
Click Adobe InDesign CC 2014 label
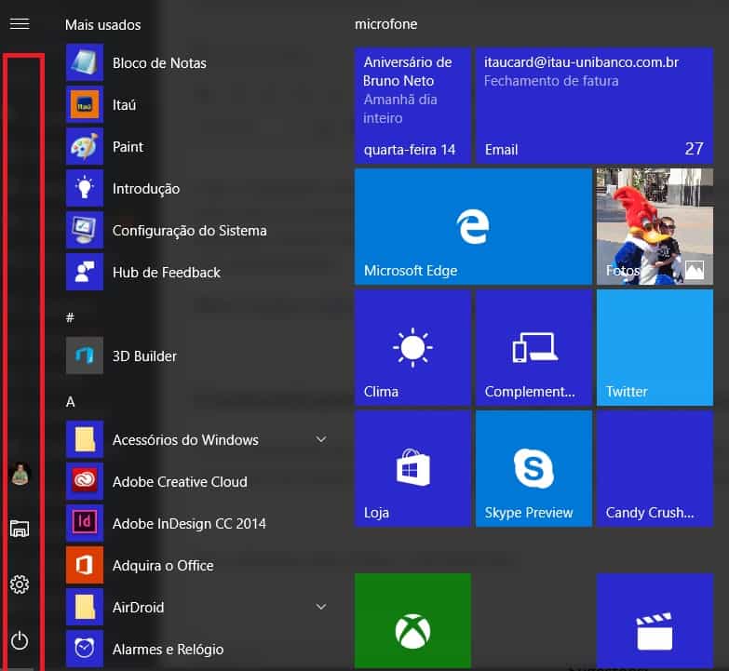(x=189, y=524)
